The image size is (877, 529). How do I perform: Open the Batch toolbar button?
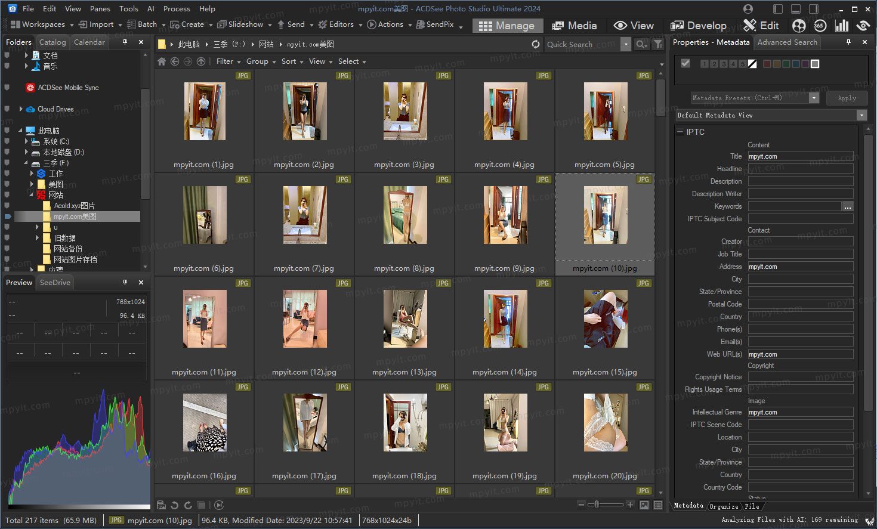coord(143,24)
